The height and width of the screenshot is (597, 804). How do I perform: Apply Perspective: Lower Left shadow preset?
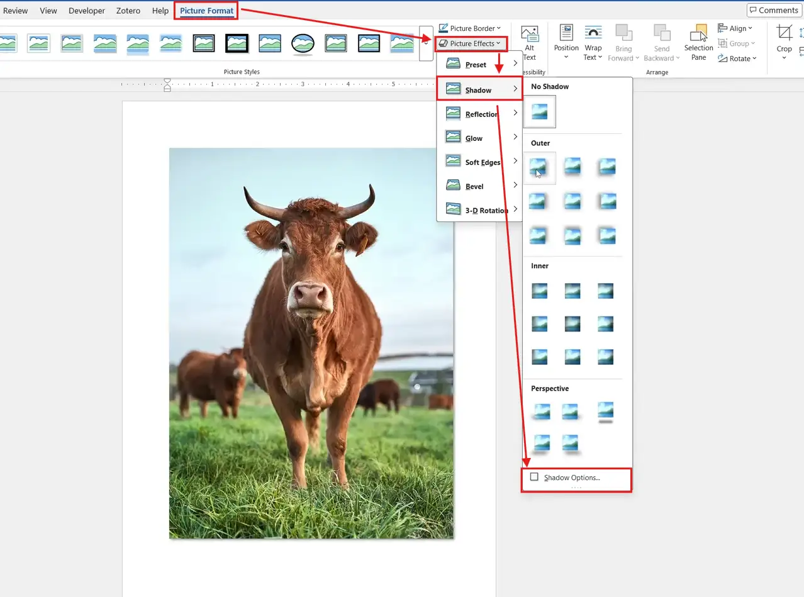[540, 444]
